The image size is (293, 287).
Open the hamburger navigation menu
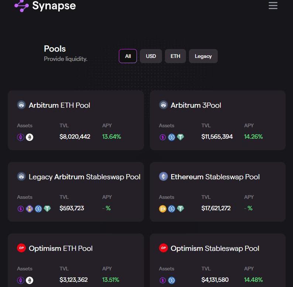click(x=273, y=6)
